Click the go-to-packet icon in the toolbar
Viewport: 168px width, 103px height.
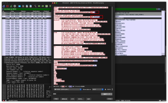coord(47,6)
